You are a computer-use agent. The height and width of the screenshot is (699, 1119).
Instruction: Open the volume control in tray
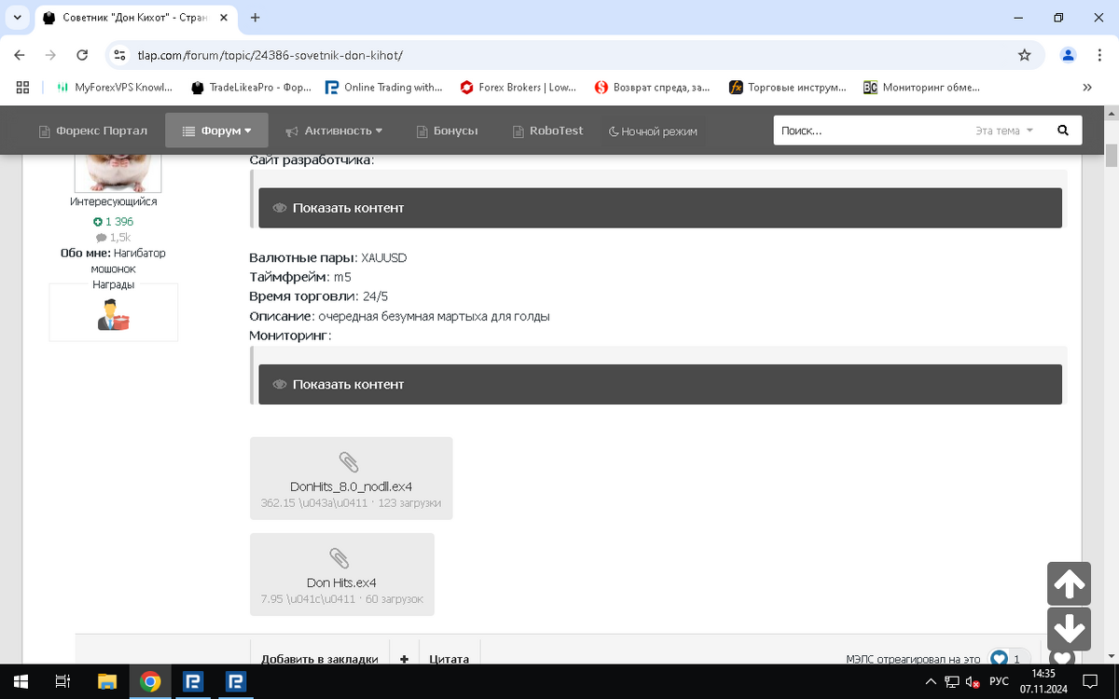pyautogui.click(x=973, y=681)
